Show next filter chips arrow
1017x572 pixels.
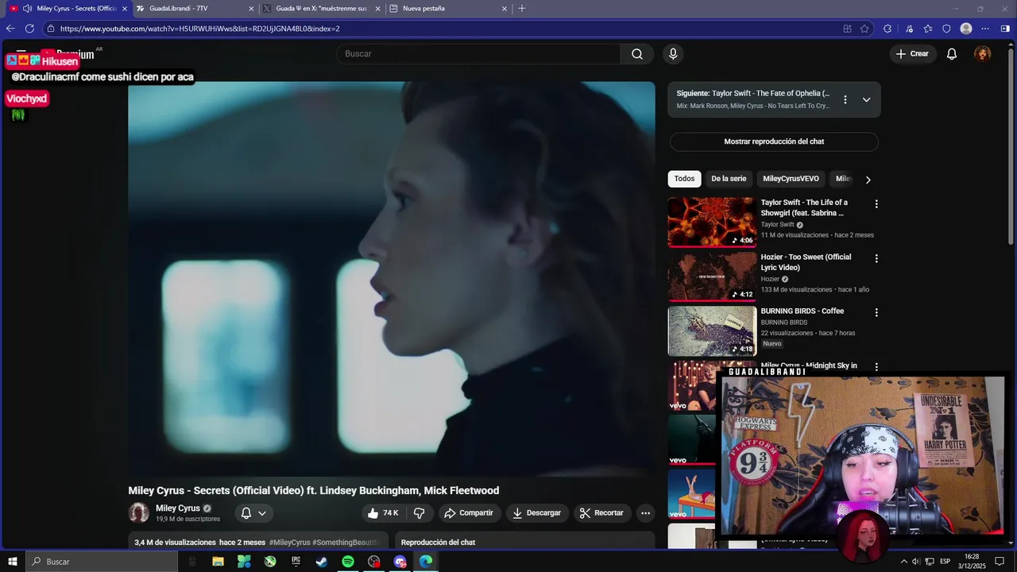pos(868,180)
